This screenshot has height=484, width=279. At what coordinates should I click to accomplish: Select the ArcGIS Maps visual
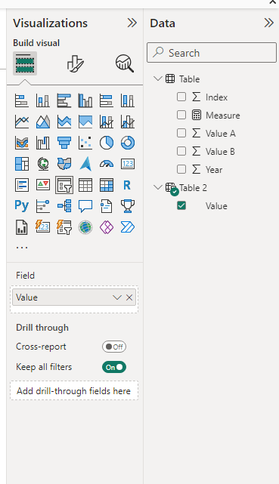coord(85,227)
